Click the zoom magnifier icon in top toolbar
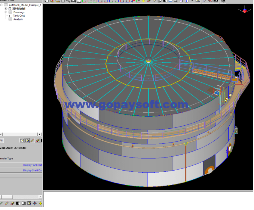The height and width of the screenshot is (210, 254). (x=68, y=1)
